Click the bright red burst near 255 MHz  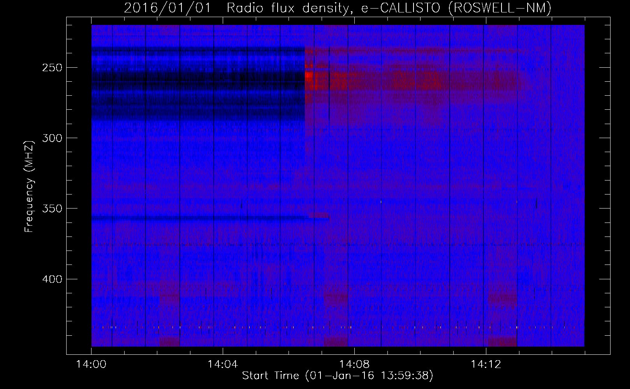[309, 75]
